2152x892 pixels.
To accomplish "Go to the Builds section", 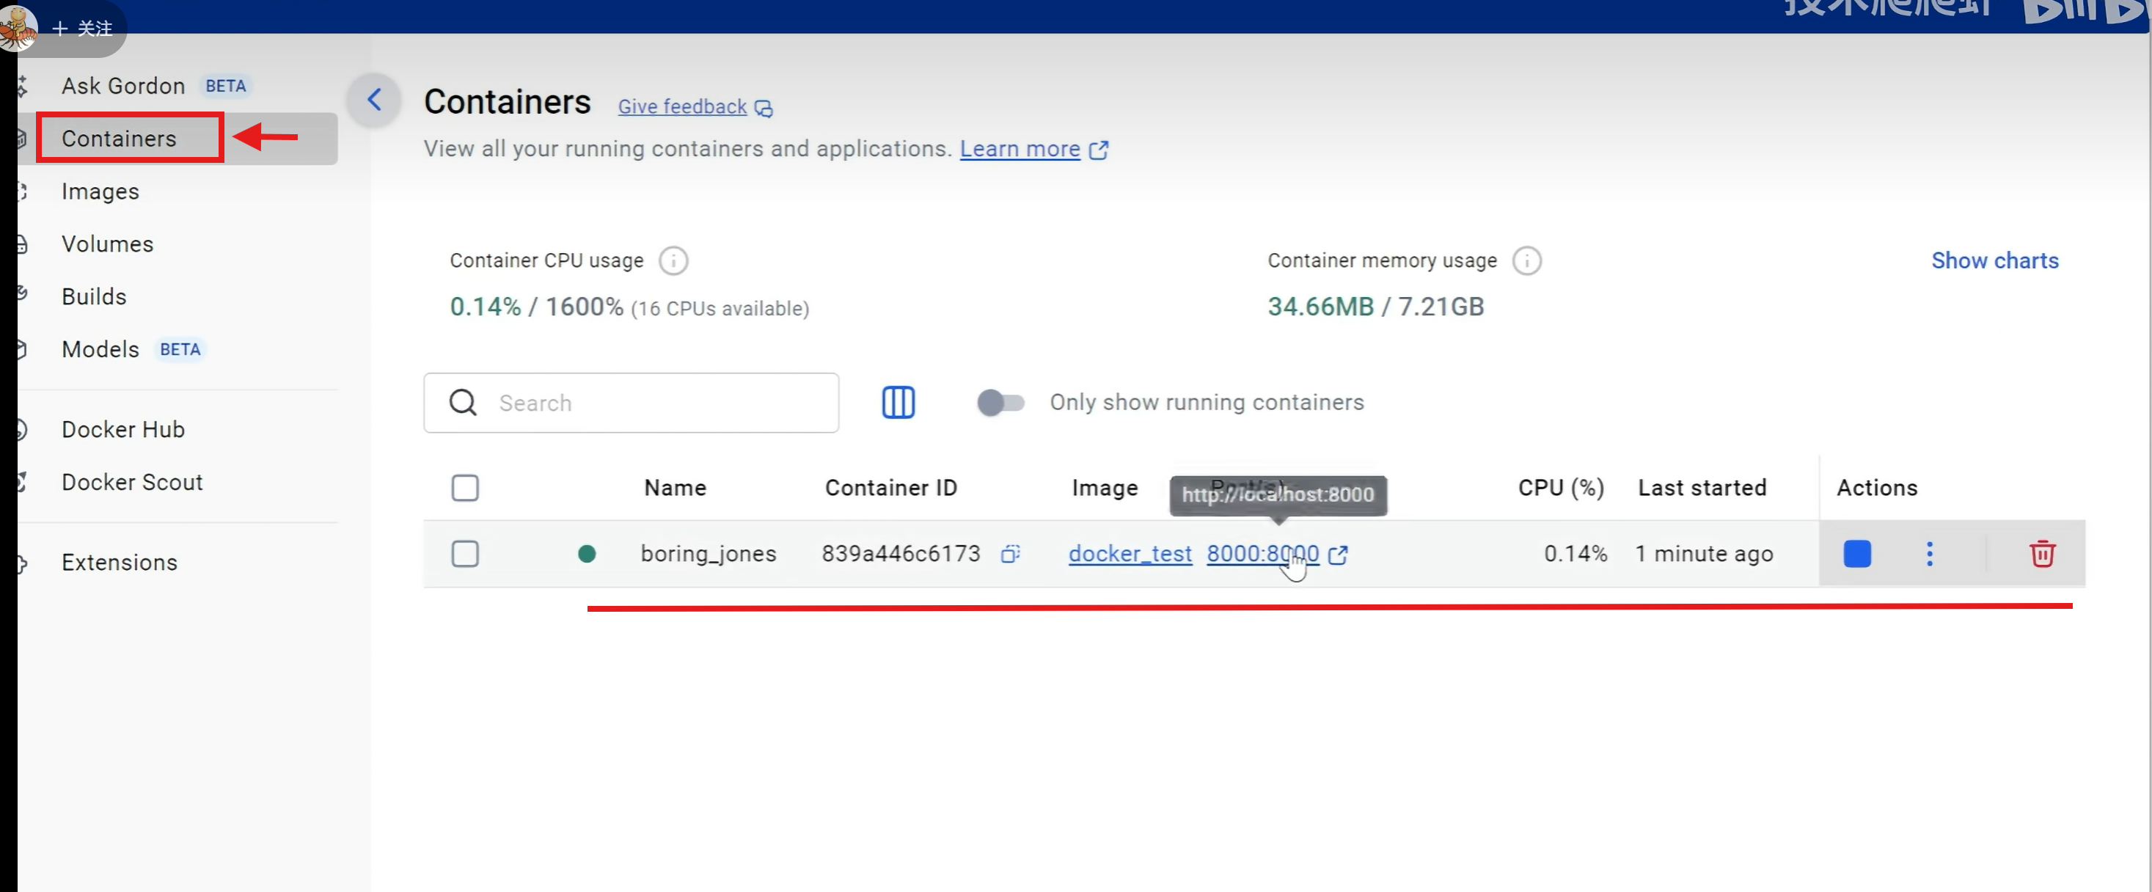I will [94, 296].
